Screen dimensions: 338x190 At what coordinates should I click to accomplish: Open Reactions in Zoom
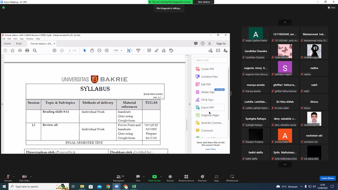point(202,178)
